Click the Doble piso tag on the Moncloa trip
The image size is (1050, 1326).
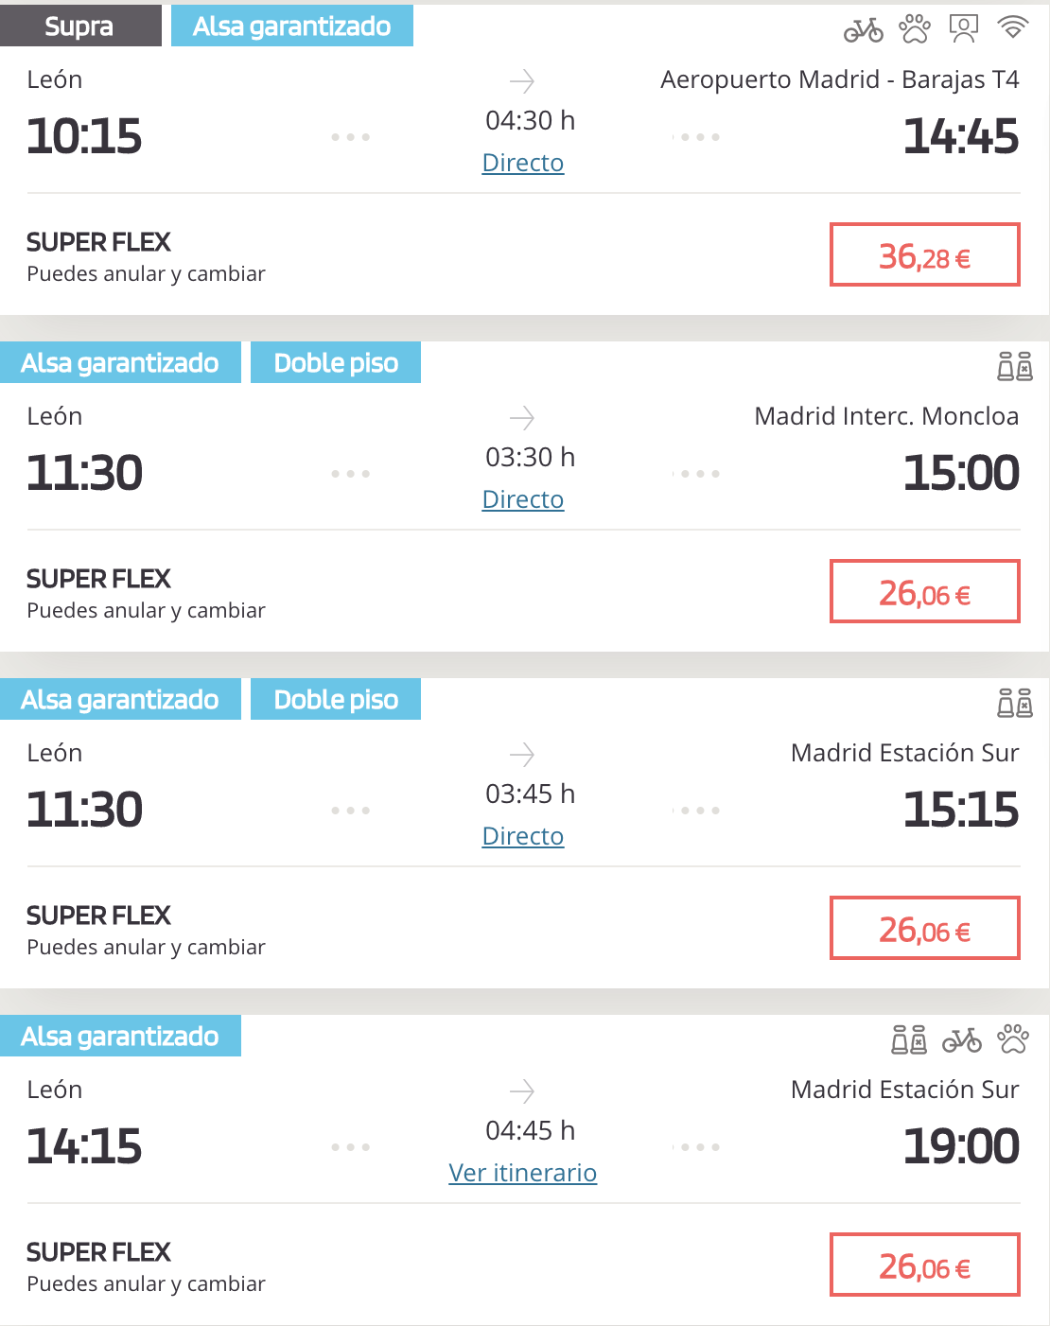pos(336,363)
